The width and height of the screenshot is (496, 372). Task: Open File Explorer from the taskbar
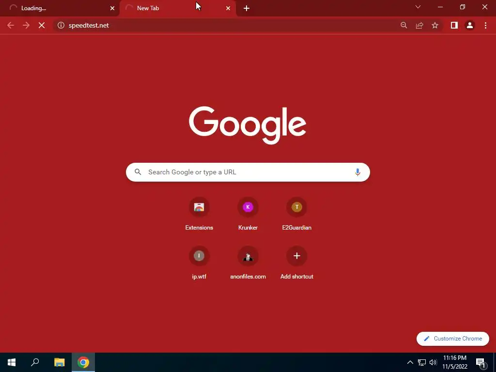(x=59, y=362)
